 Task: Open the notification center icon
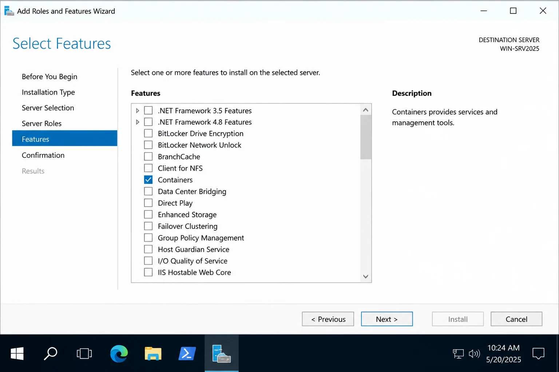[538, 353]
